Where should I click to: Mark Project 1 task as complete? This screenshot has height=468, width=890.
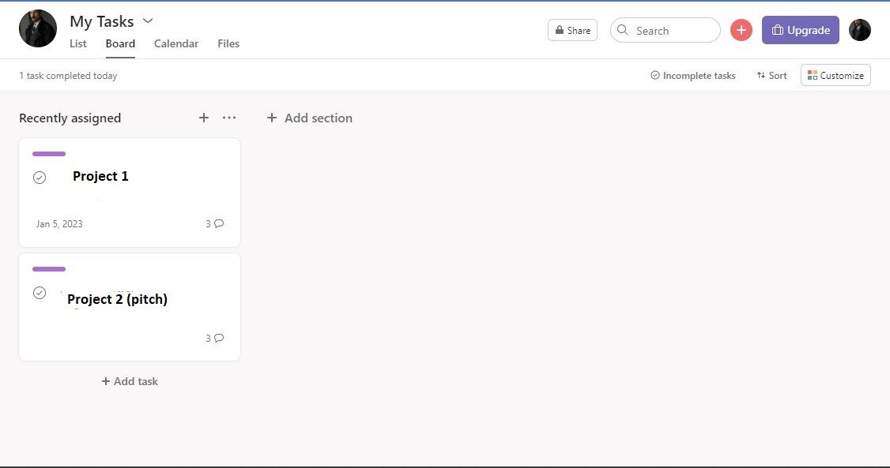click(40, 178)
